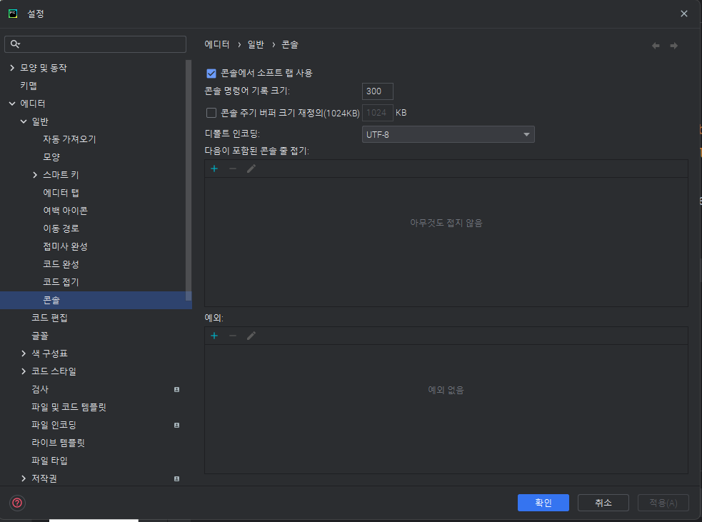Expand the 모양 및 동작 tree node
702x522 pixels.
[x=12, y=68]
